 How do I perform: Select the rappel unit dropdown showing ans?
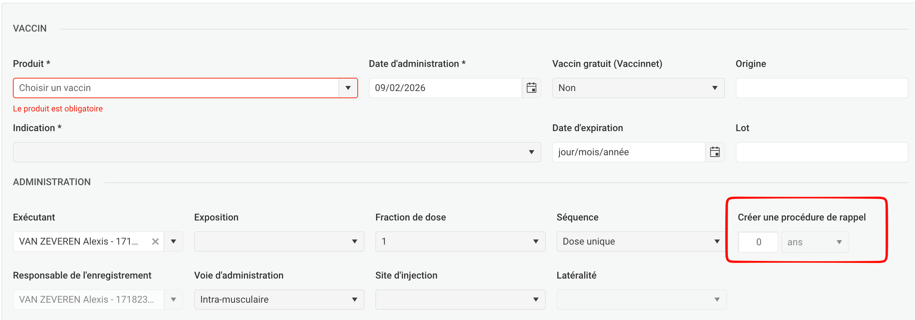815,242
